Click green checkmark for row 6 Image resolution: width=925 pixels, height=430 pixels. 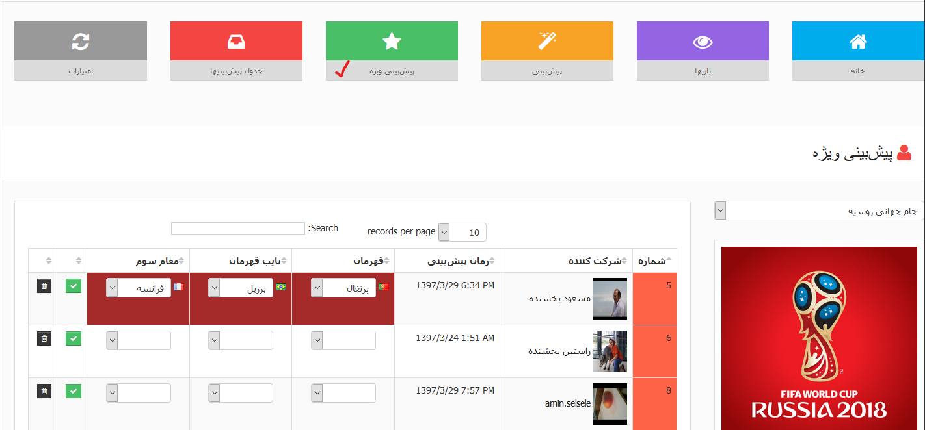point(74,338)
